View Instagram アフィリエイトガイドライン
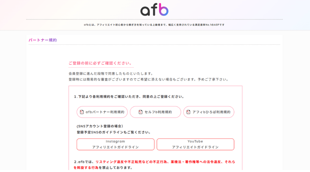The image size is (310, 172). pyautogui.click(x=115, y=144)
